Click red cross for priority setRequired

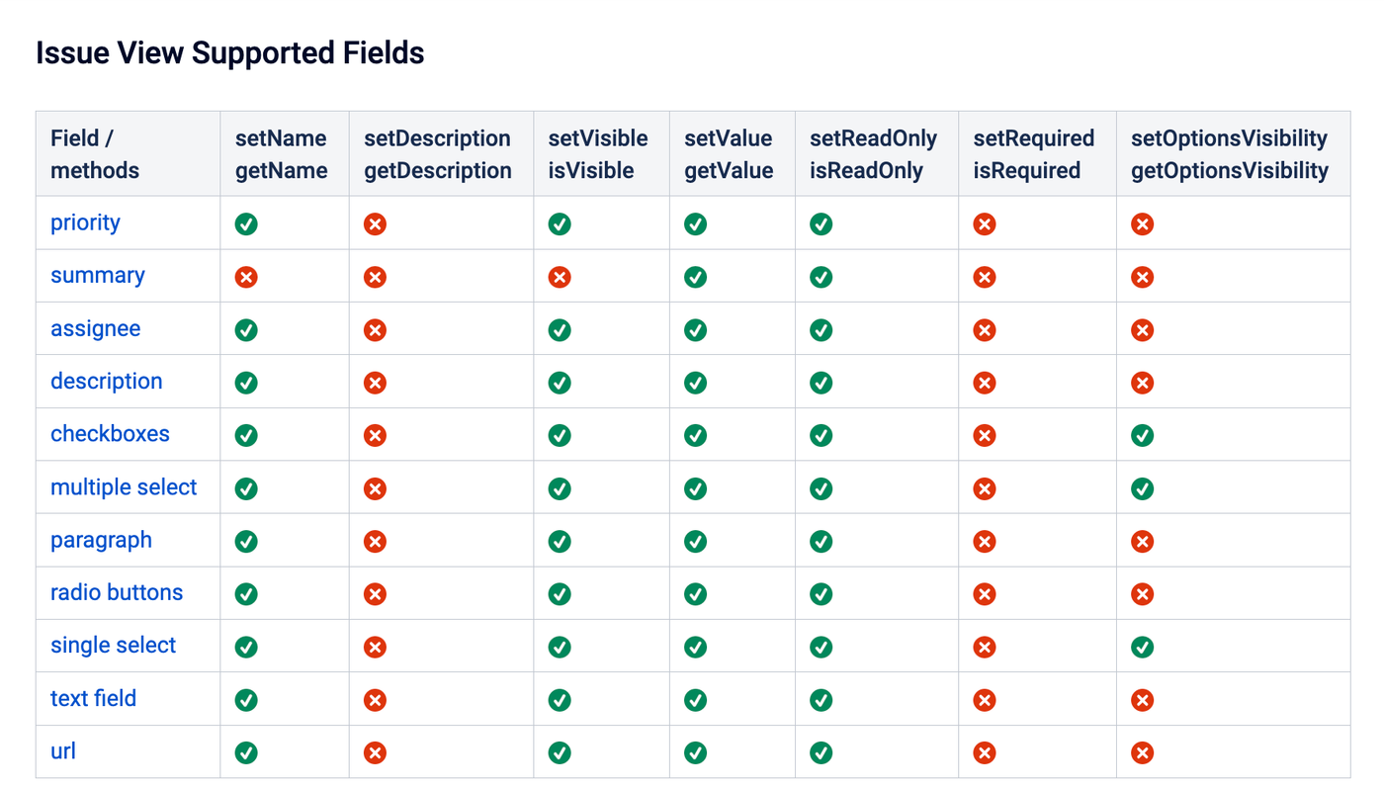[x=984, y=224]
